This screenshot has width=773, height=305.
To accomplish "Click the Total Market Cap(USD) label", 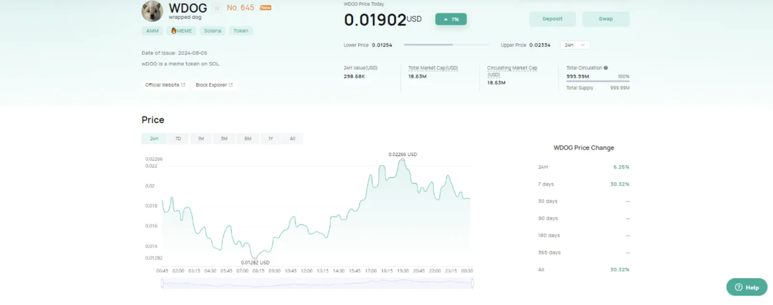I will click(433, 68).
